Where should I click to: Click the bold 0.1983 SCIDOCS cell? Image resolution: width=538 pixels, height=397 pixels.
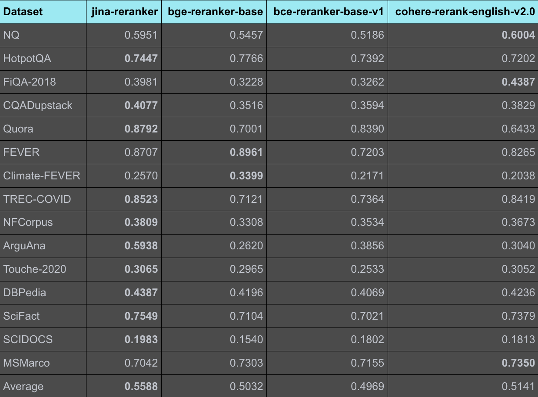tap(141, 340)
